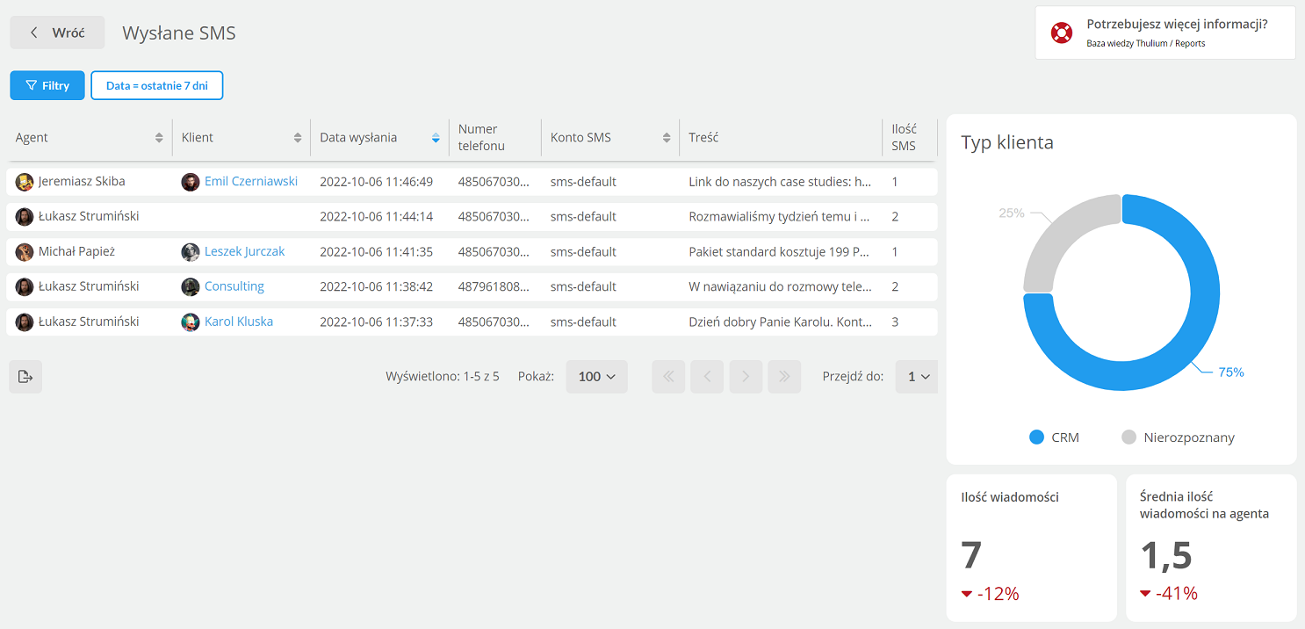This screenshot has width=1305, height=629.
Task: Open client Leszek Jurczak
Action: coord(245,251)
